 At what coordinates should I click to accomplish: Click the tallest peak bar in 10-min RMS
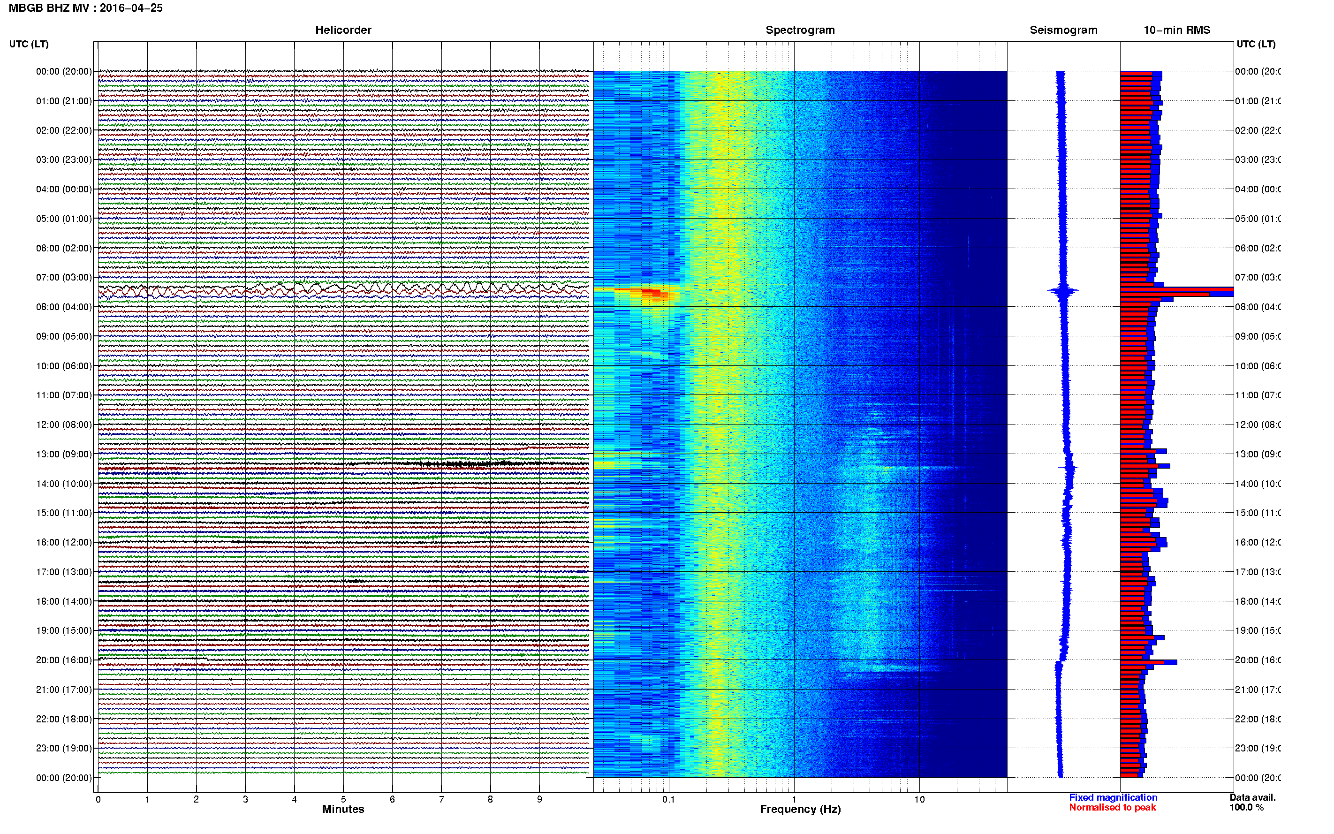coord(1176,289)
